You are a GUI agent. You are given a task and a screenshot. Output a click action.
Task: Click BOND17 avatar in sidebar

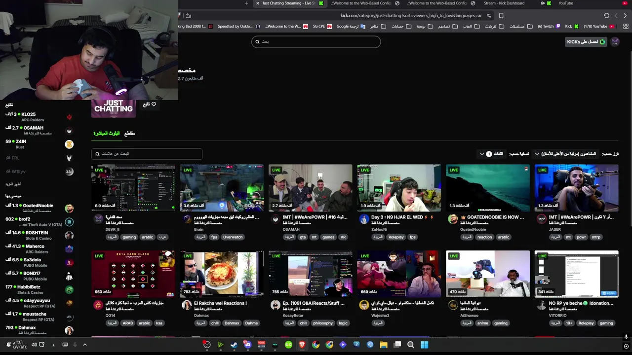(x=69, y=276)
